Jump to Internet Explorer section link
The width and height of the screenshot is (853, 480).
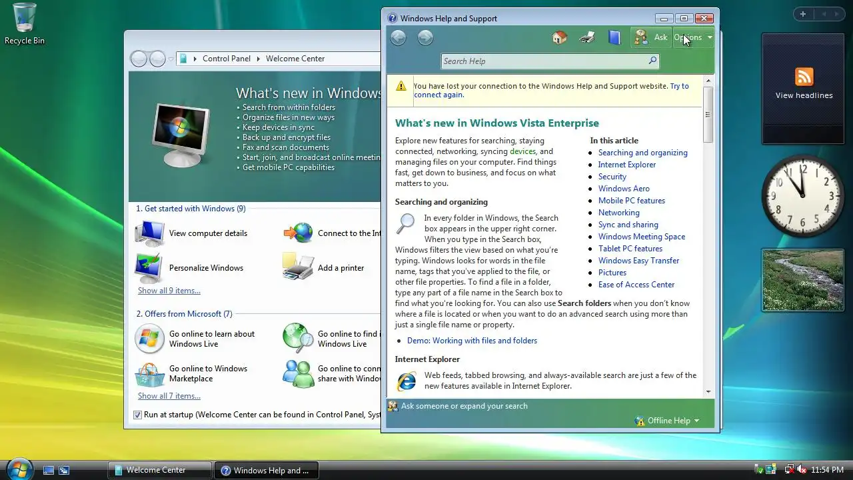click(626, 165)
